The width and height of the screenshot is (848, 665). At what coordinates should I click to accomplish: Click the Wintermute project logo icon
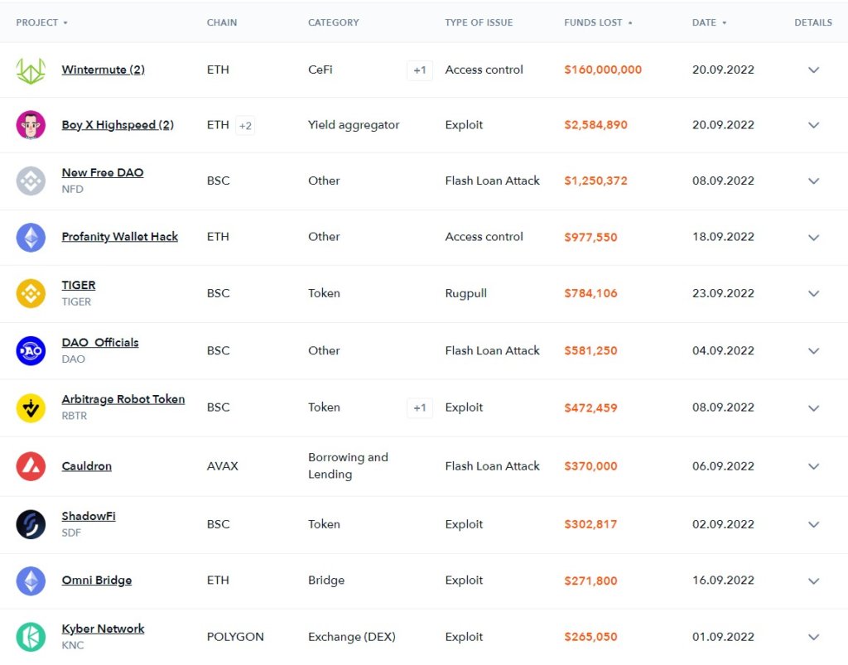coord(31,70)
